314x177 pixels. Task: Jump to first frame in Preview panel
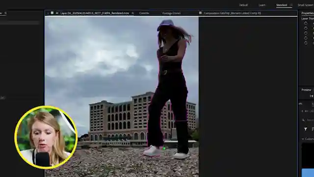tap(312, 96)
